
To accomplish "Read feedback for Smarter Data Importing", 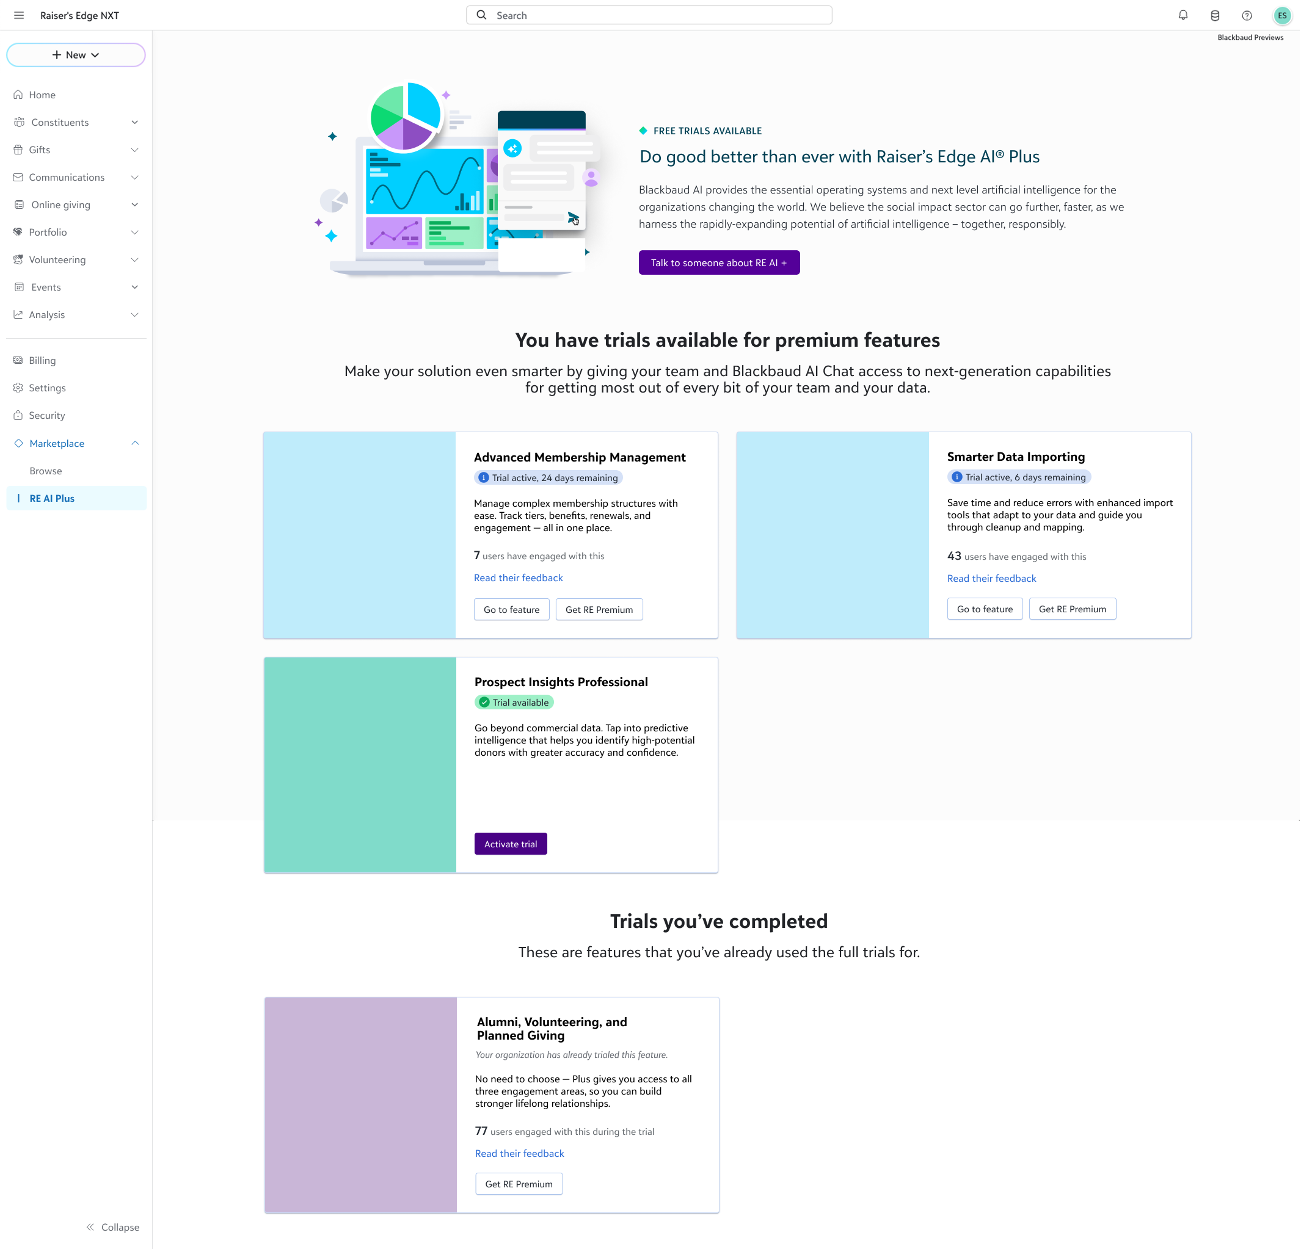I will click(991, 578).
